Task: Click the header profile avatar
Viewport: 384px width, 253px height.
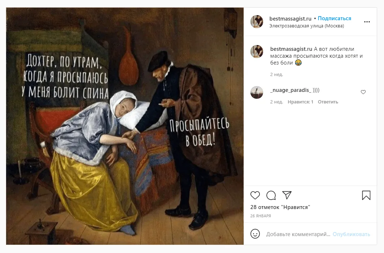Action: (257, 22)
